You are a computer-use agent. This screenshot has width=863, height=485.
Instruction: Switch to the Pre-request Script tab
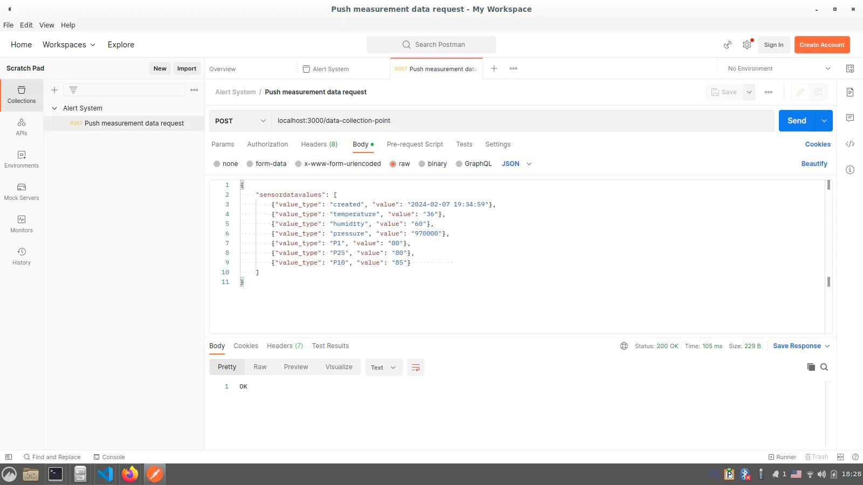click(x=415, y=144)
